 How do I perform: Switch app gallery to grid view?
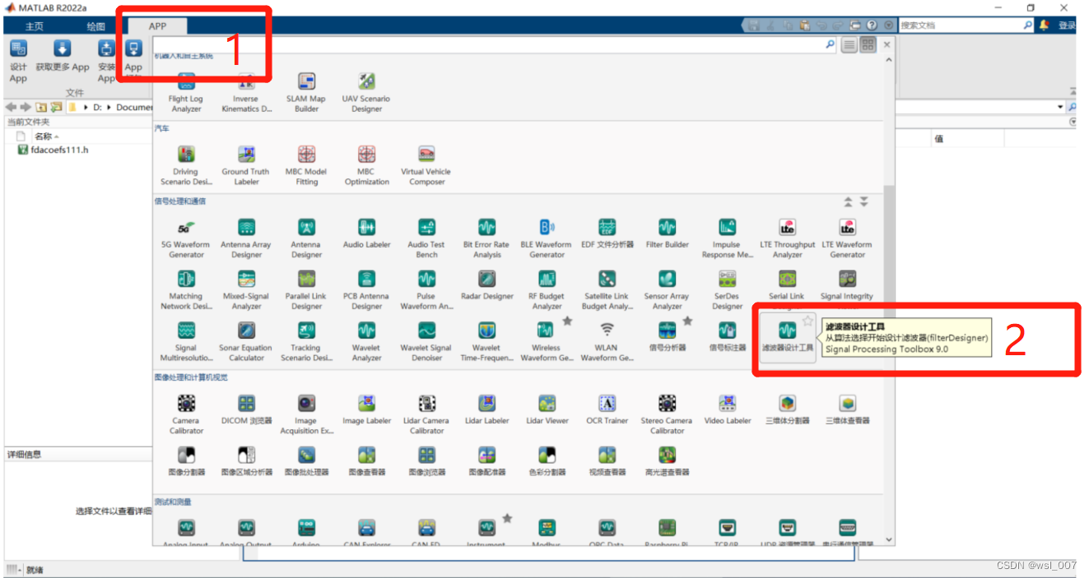pyautogui.click(x=868, y=45)
